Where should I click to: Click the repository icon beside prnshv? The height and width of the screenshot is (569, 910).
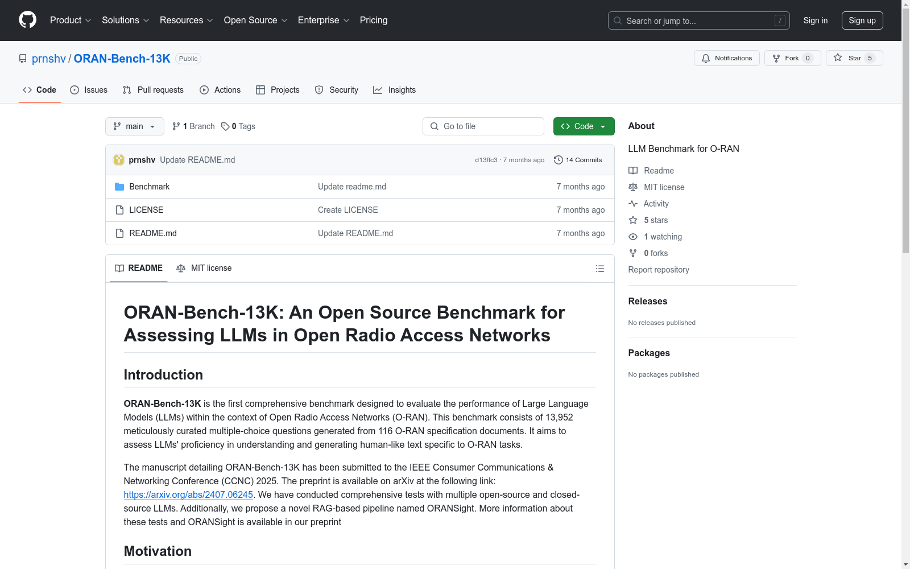(23, 59)
